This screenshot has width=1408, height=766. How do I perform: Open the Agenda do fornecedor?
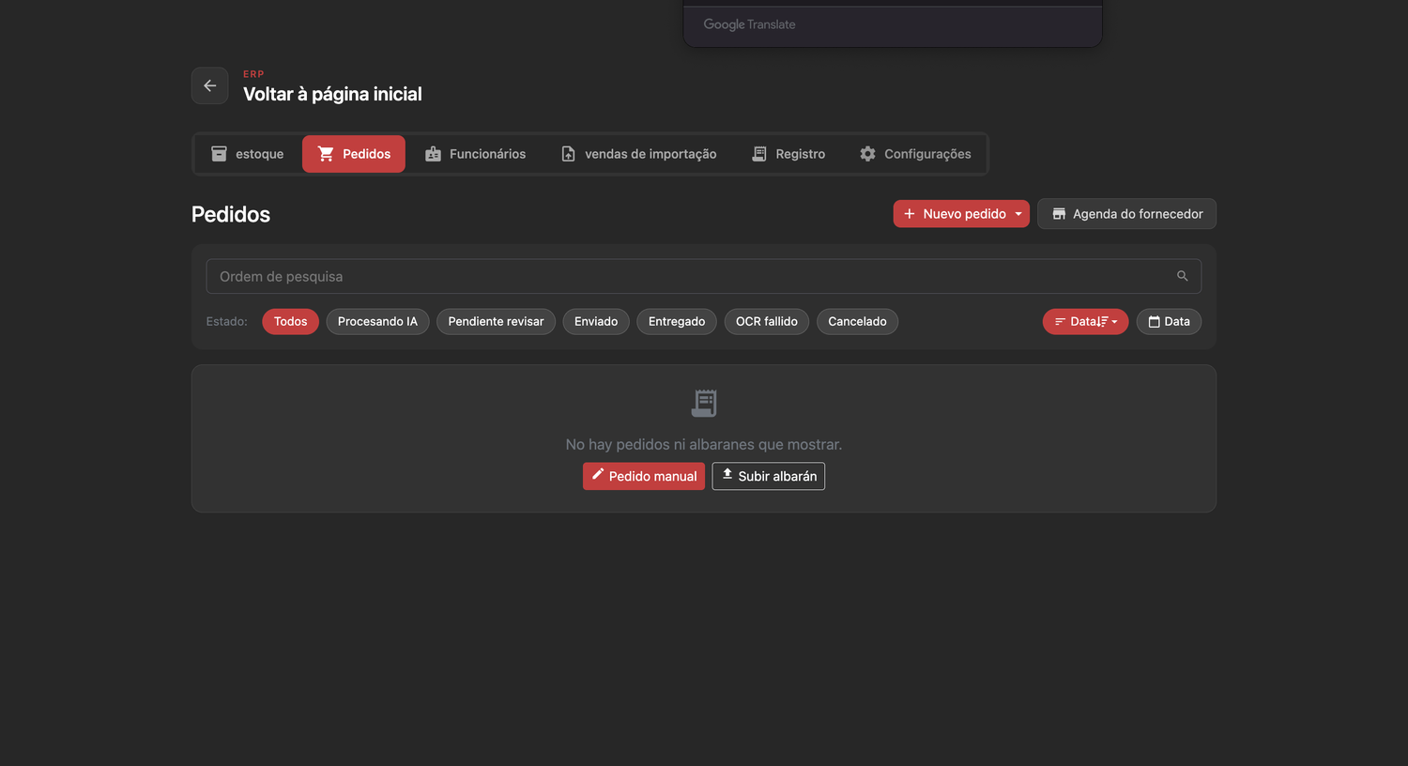pos(1126,214)
